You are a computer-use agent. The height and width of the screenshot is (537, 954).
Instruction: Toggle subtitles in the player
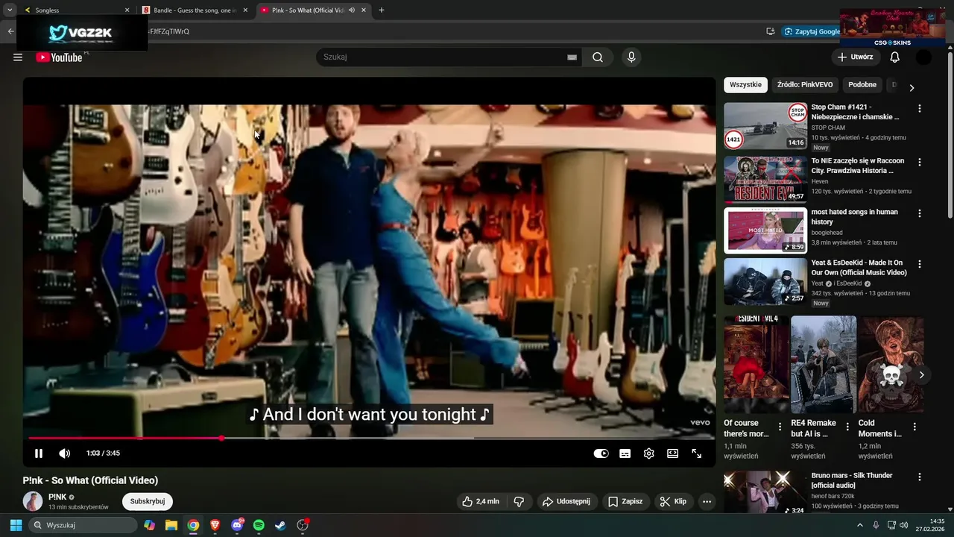[625, 453]
